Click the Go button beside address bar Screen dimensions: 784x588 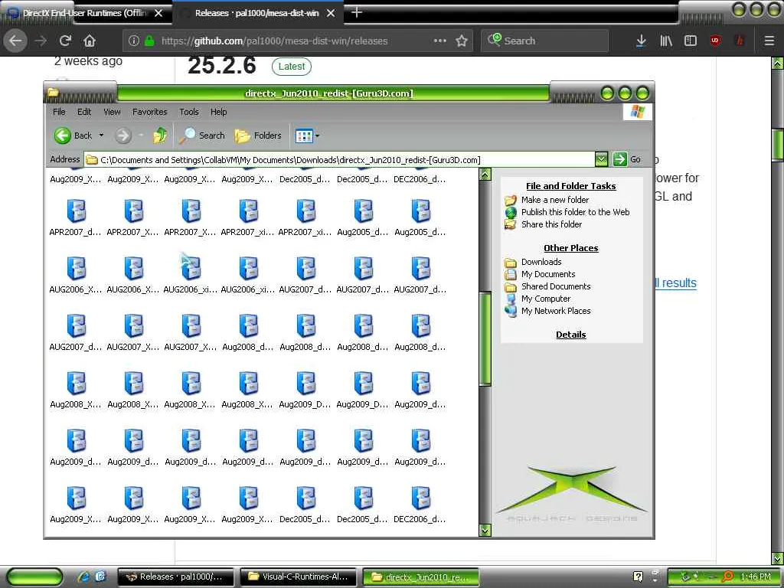coord(627,159)
